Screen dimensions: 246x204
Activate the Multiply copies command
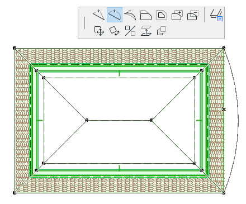click(162, 31)
